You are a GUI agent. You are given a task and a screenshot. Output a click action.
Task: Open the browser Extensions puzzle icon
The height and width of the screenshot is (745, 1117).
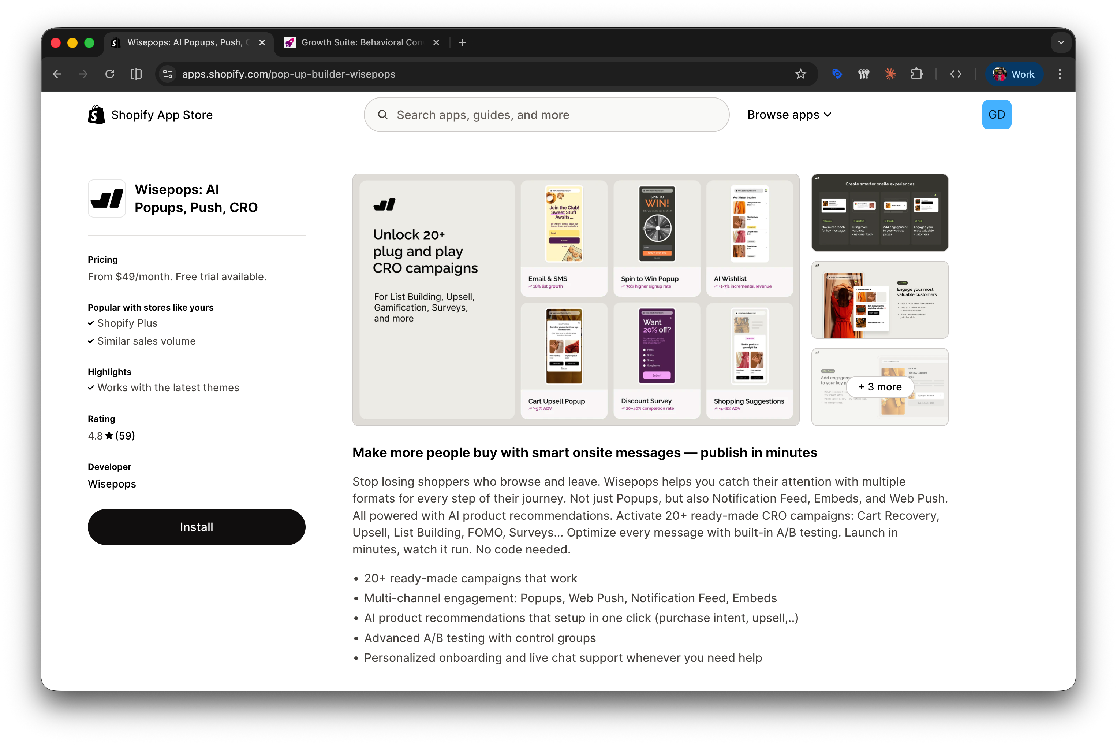(917, 74)
